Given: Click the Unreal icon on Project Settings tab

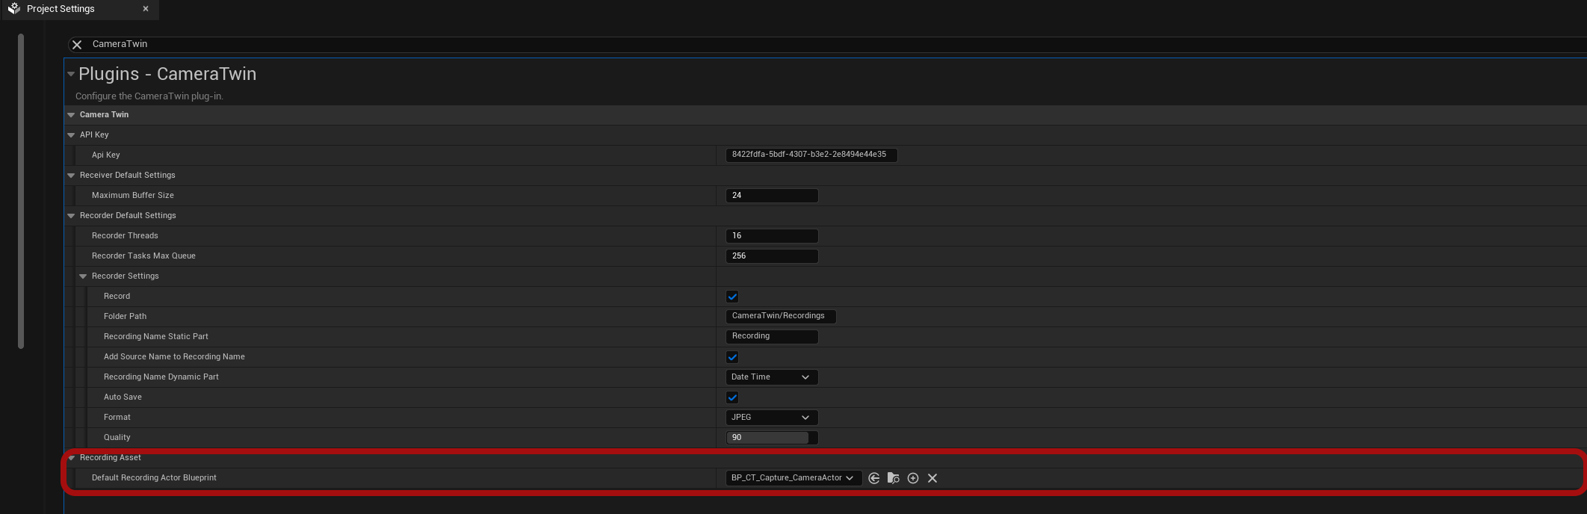Looking at the screenshot, I should pyautogui.click(x=14, y=9).
